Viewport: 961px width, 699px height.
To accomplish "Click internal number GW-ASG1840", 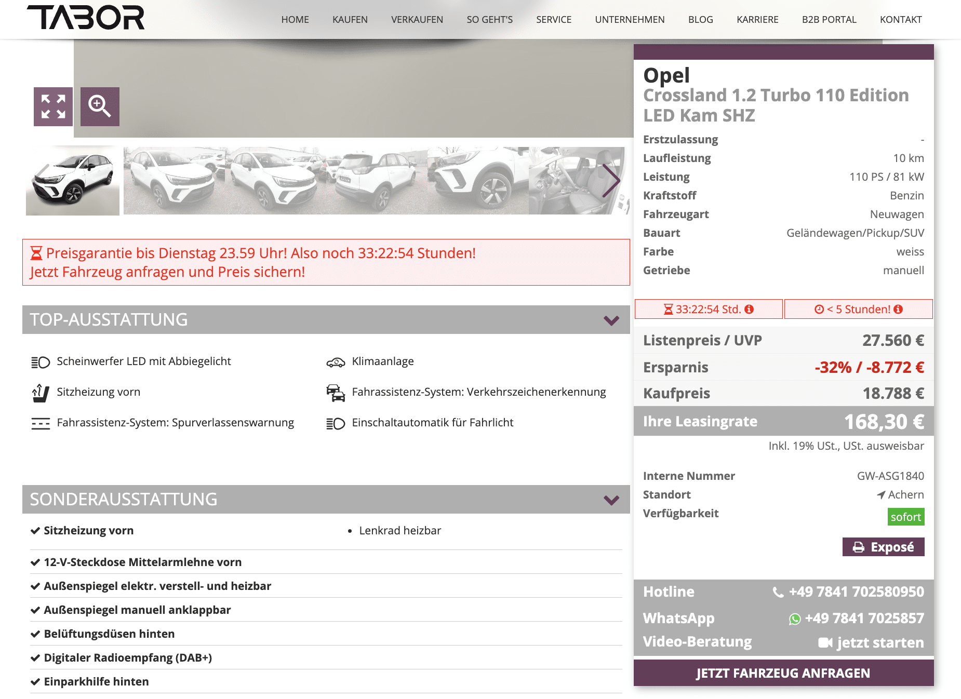I will (890, 476).
